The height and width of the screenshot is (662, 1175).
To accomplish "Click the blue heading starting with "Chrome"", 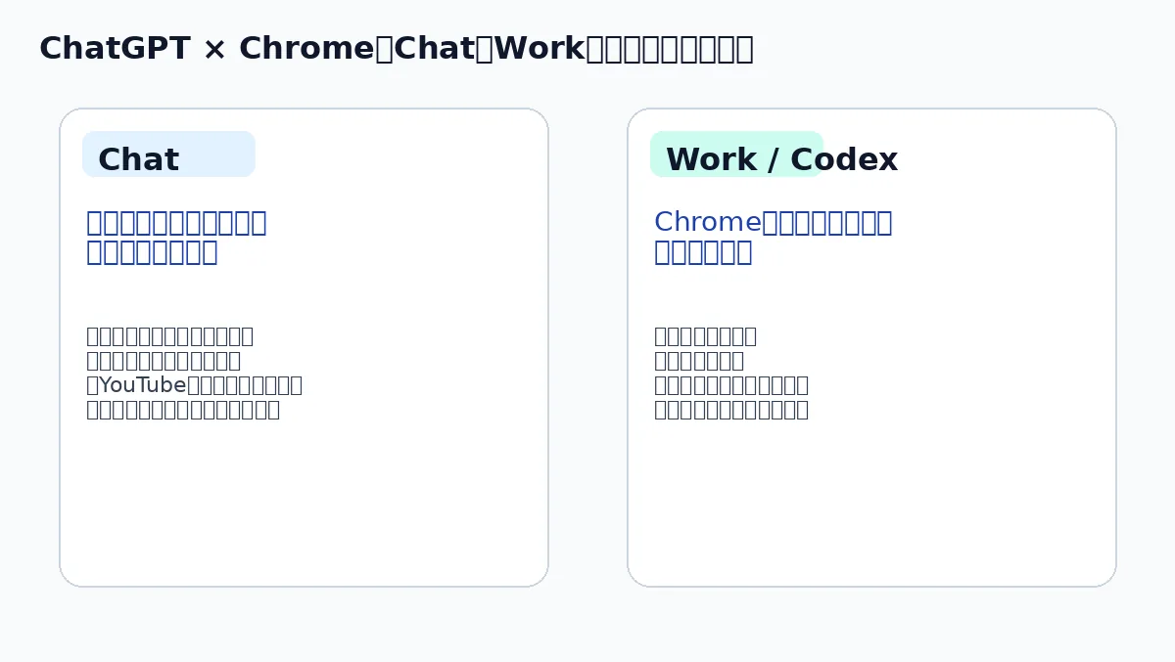I will 773,237.
